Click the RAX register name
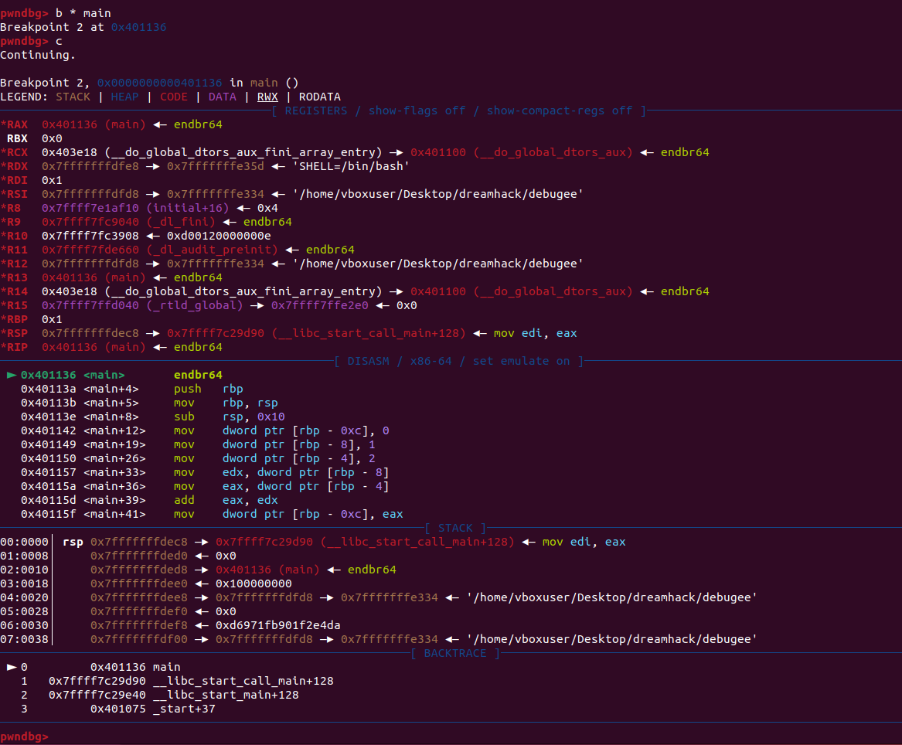The width and height of the screenshot is (902, 745). coord(17,124)
